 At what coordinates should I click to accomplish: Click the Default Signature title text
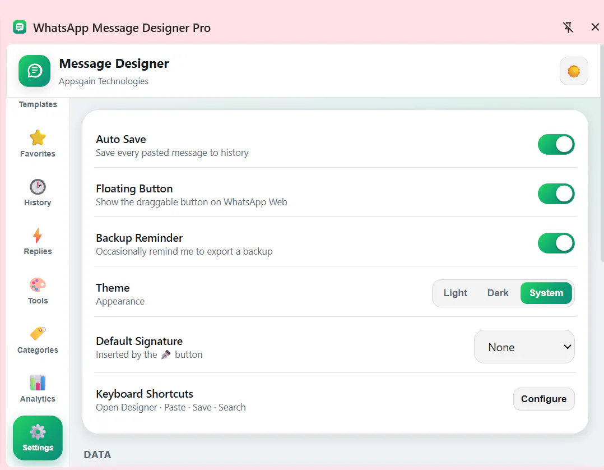click(x=139, y=341)
